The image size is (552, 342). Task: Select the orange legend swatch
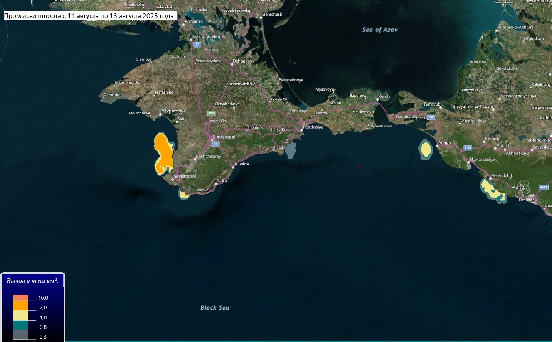21,306
